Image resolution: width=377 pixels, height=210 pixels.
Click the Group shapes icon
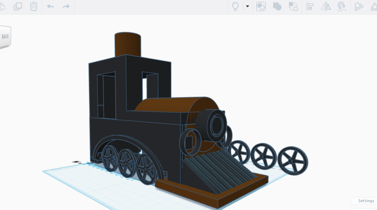tap(277, 6)
